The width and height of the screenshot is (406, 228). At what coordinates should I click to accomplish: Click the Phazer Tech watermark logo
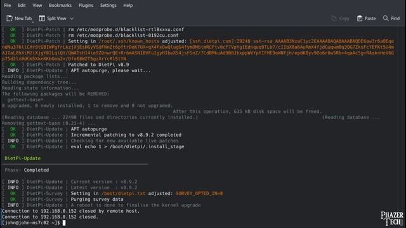coord(392,218)
